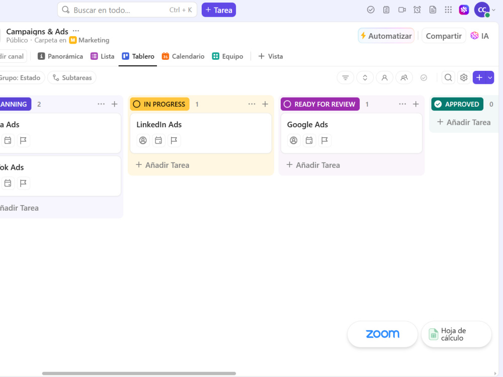Image resolution: width=503 pixels, height=377 pixels.
Task: Click the filter icon in board toolbar
Action: [346, 77]
